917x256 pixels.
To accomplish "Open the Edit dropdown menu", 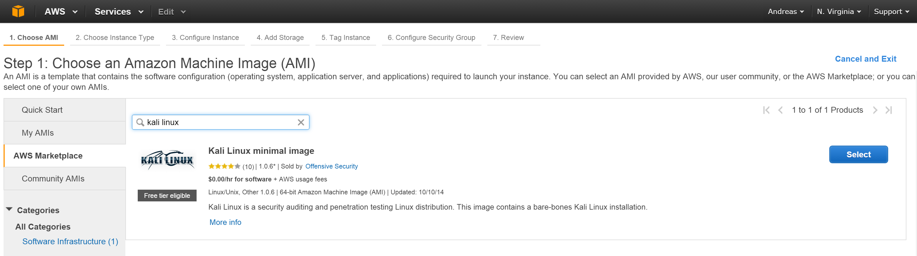I will [x=172, y=12].
